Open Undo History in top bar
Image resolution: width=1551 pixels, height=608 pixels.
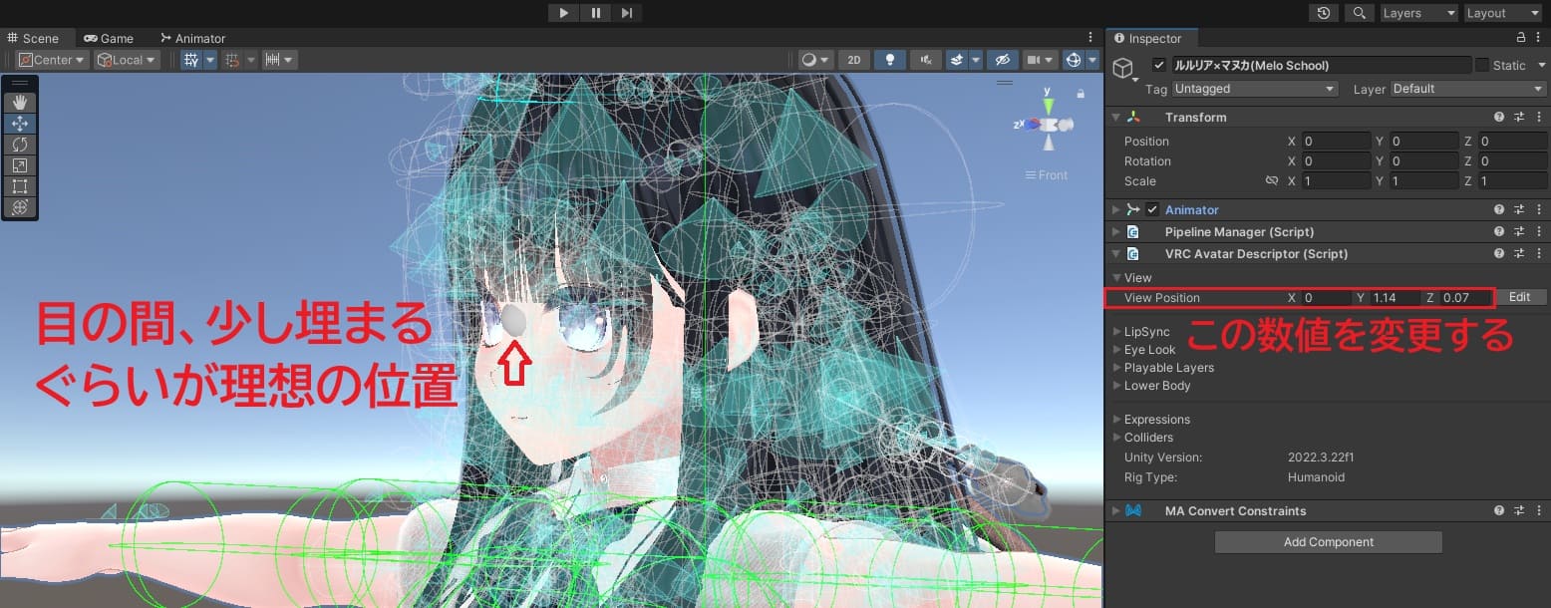tap(1323, 13)
